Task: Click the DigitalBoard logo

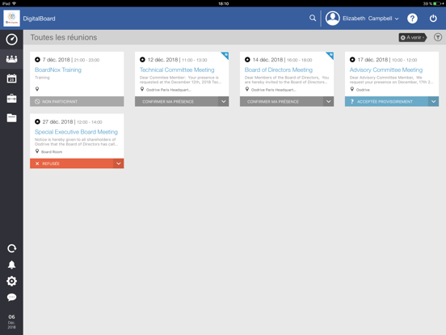Action: [x=11, y=19]
